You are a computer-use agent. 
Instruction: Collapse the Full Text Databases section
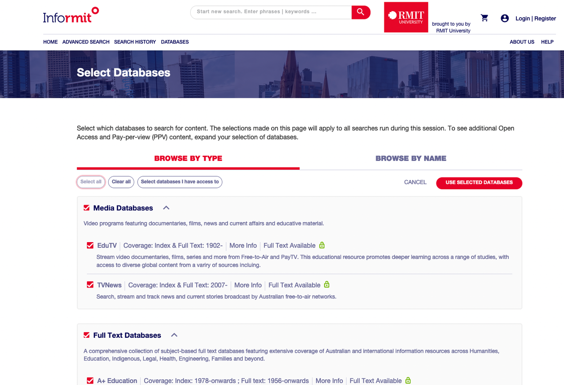174,335
